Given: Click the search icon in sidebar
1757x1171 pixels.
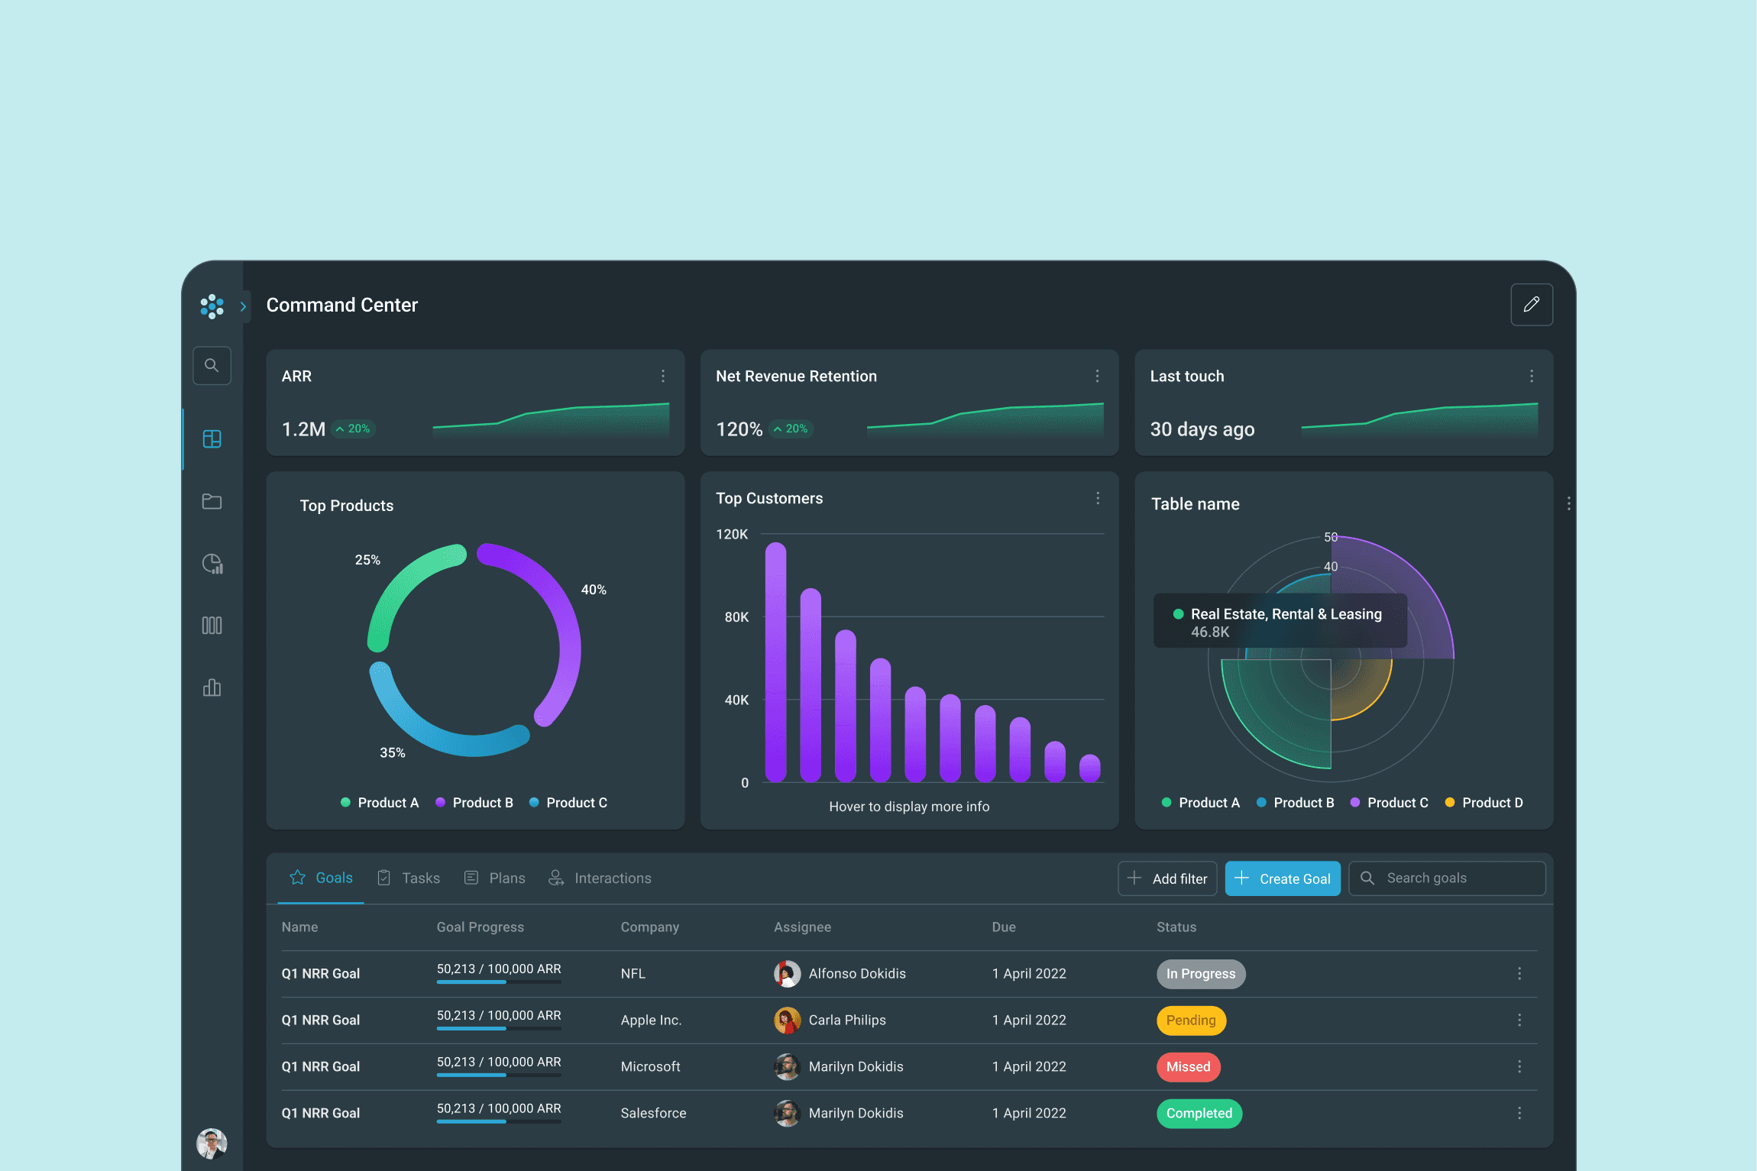Looking at the screenshot, I should click(212, 365).
